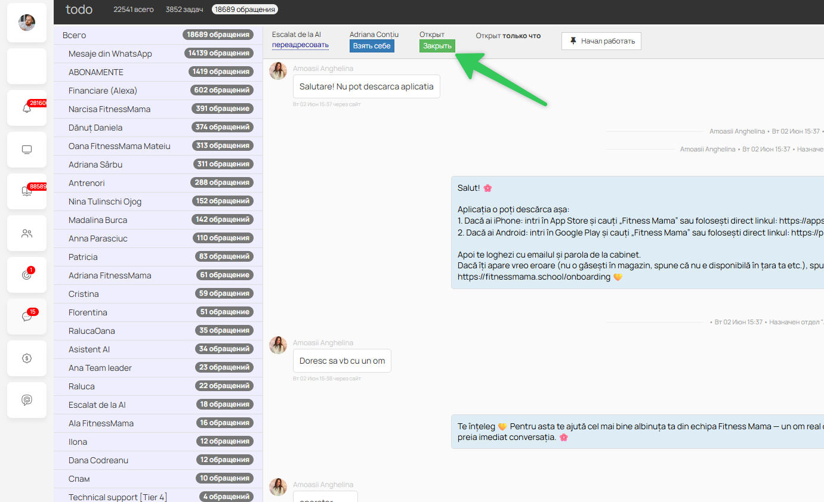
Task: Select 'RalucaOana' row
Action: coord(158,331)
